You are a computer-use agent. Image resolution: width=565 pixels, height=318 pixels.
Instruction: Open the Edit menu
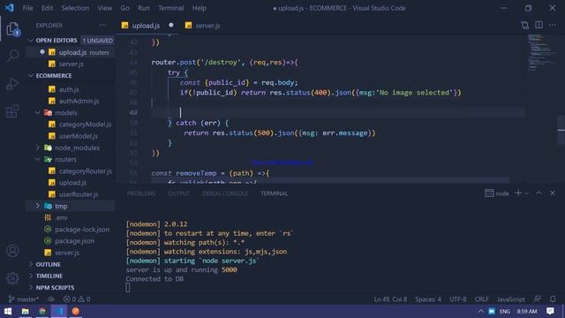point(47,8)
